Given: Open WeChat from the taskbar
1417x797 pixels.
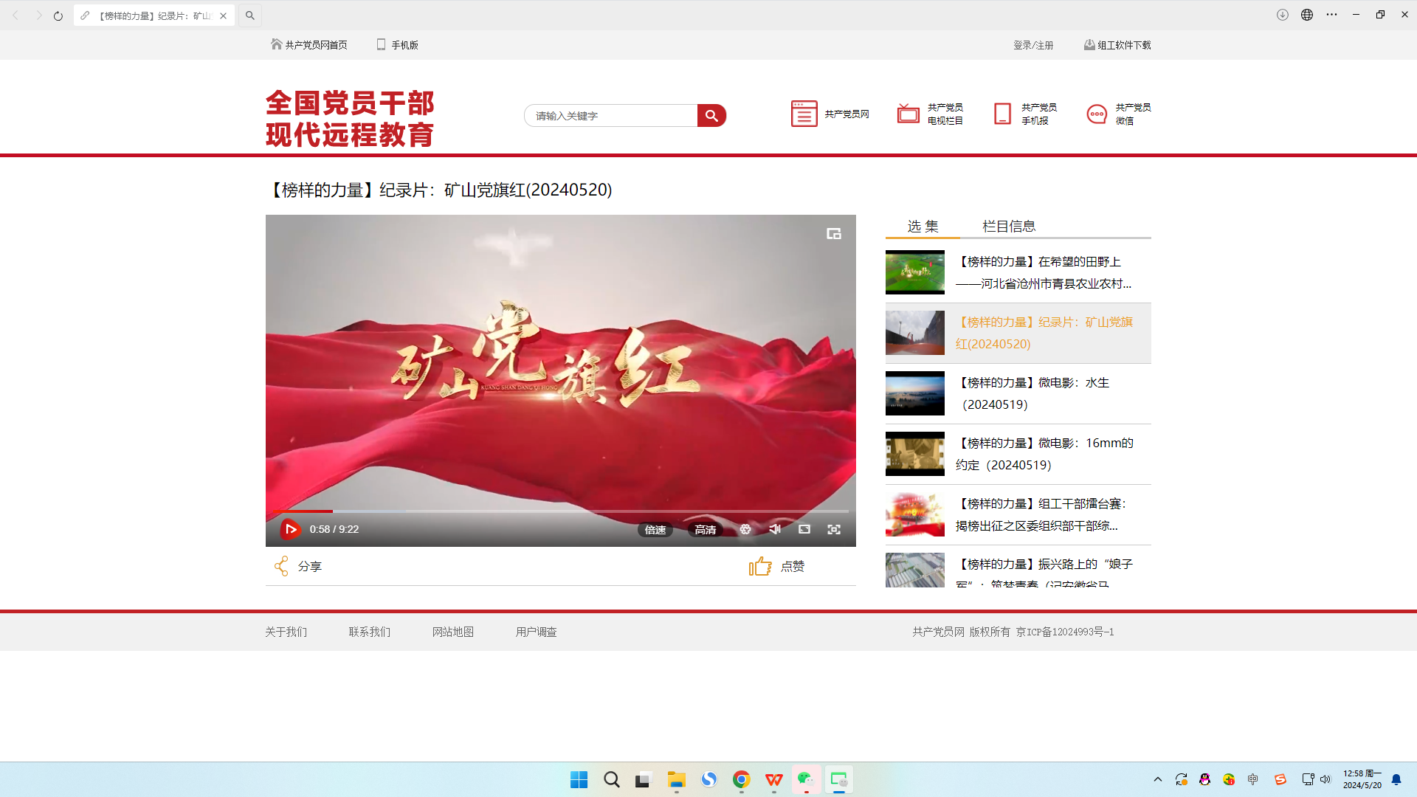Looking at the screenshot, I should (805, 779).
